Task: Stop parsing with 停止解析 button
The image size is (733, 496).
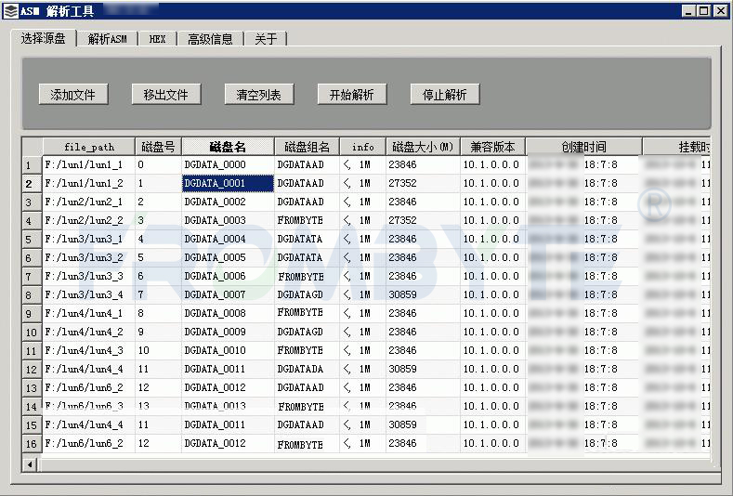Action: point(445,95)
